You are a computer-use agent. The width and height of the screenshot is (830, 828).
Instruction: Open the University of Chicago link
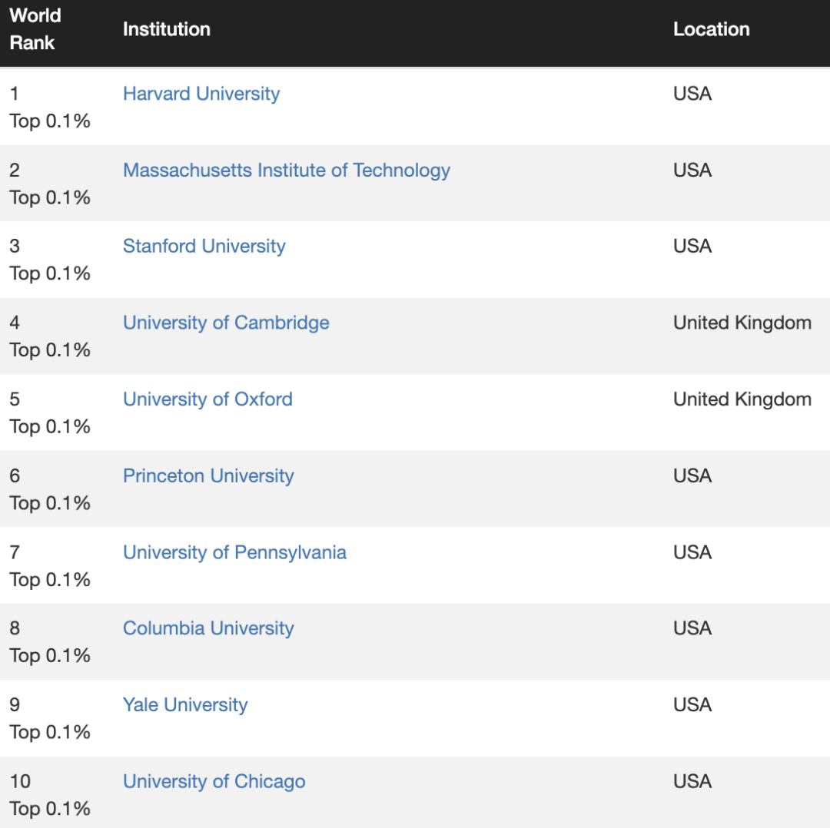[x=214, y=782]
